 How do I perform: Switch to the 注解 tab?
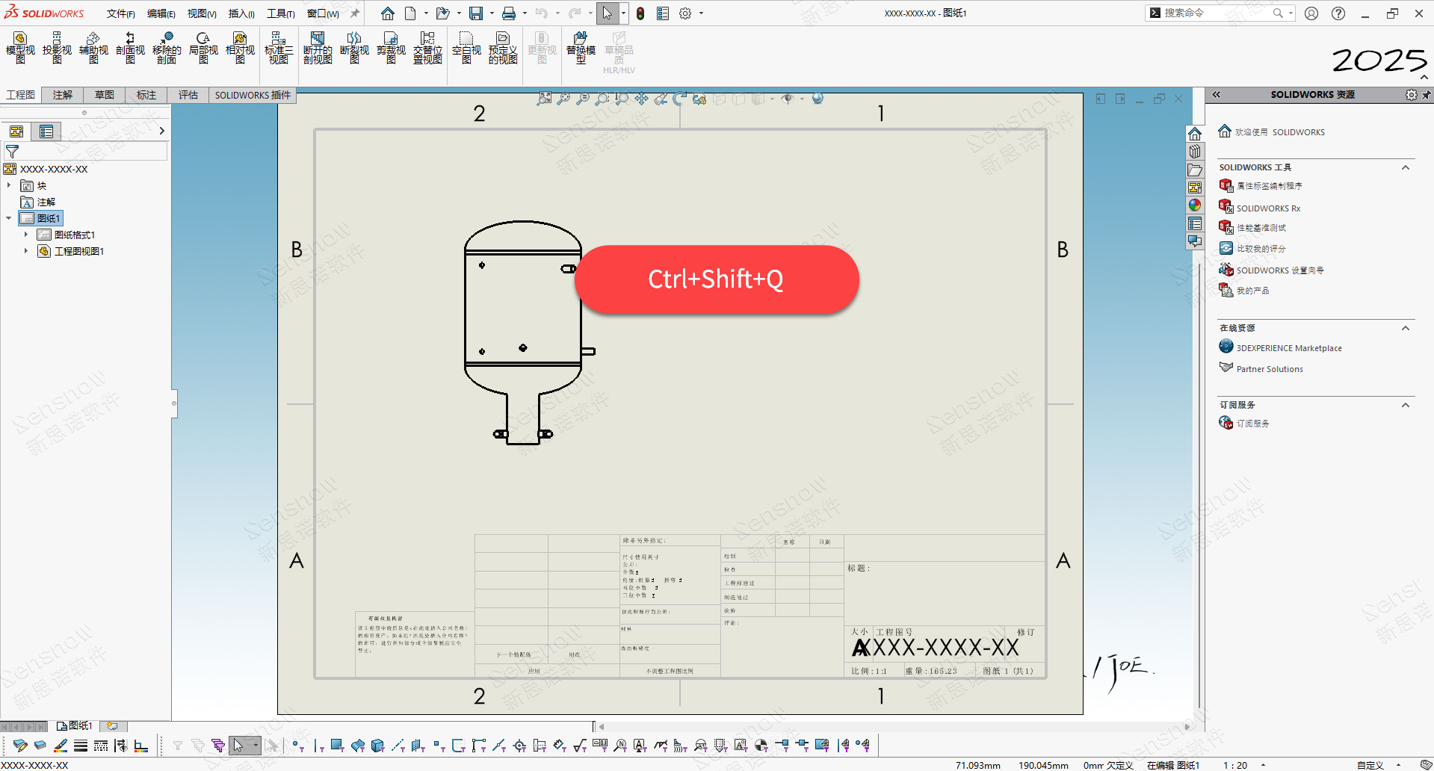(63, 95)
